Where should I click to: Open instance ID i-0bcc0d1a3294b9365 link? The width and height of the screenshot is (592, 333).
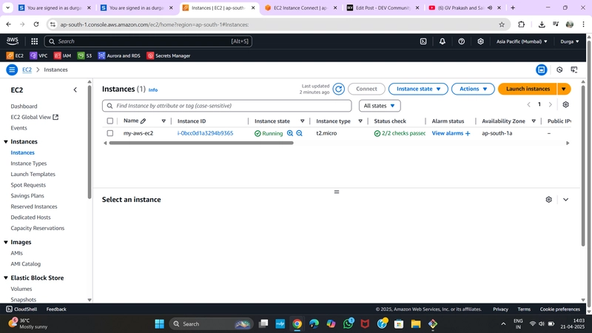(206, 133)
